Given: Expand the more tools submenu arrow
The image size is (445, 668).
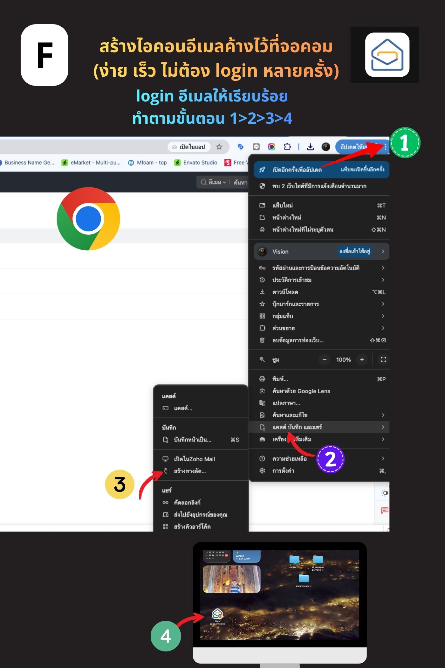Looking at the screenshot, I should pos(383,439).
